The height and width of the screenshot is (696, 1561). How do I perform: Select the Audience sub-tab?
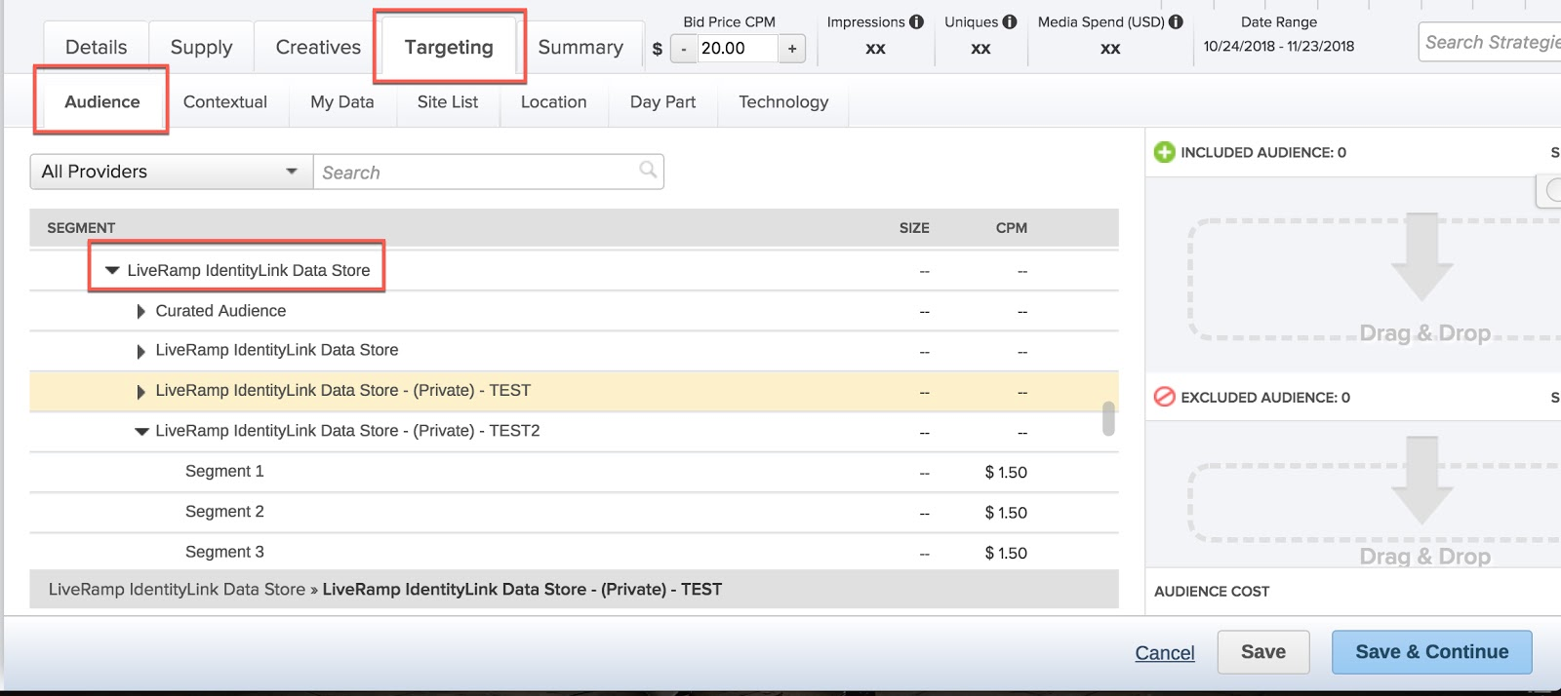coord(102,101)
